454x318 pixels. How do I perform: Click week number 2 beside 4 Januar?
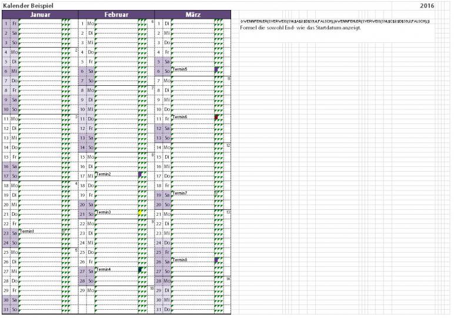tap(76, 51)
